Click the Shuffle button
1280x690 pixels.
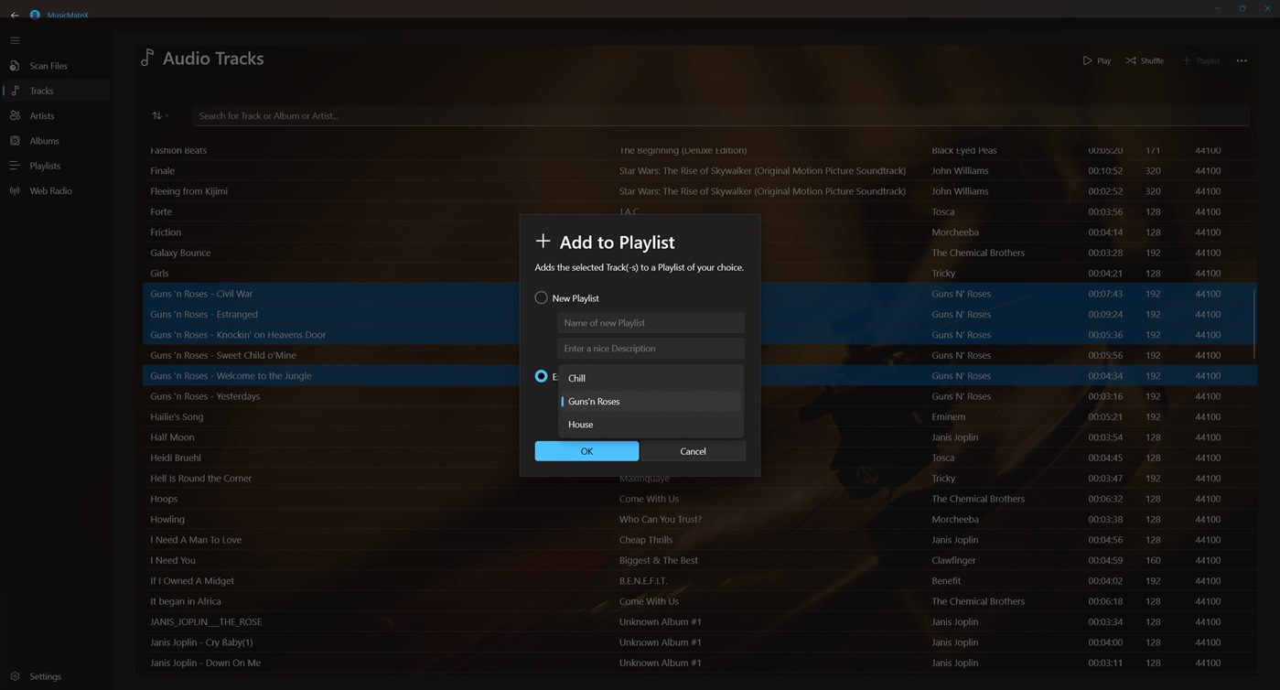[x=1145, y=60]
